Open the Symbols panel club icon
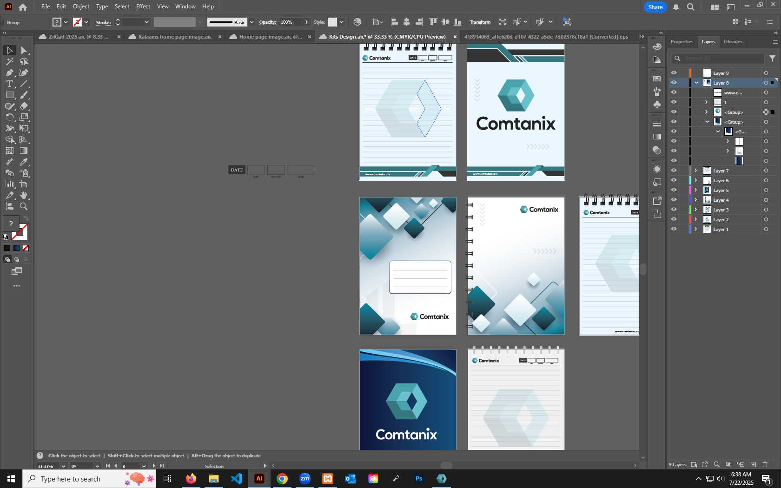This screenshot has height=488, width=781. (x=657, y=105)
